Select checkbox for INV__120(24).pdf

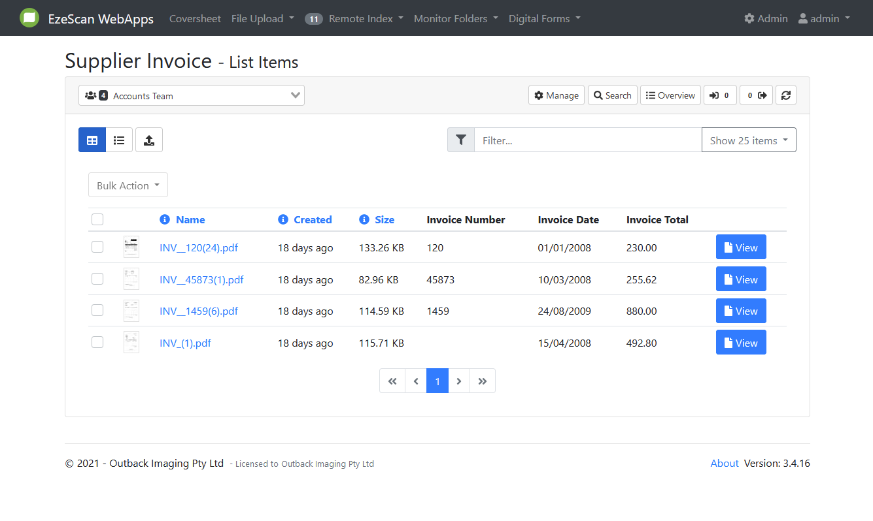(97, 247)
